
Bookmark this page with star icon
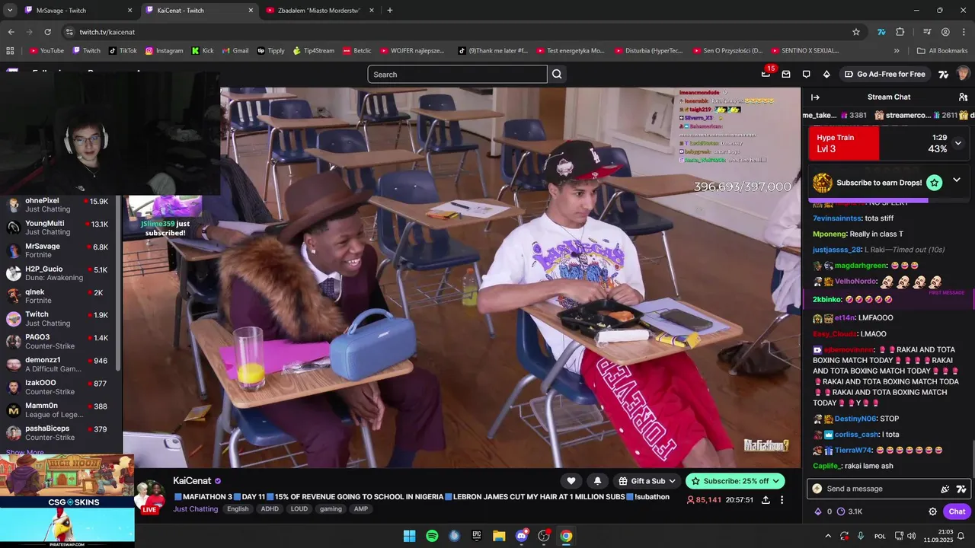(856, 32)
